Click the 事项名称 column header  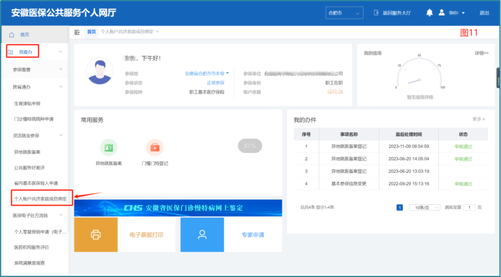pos(349,134)
